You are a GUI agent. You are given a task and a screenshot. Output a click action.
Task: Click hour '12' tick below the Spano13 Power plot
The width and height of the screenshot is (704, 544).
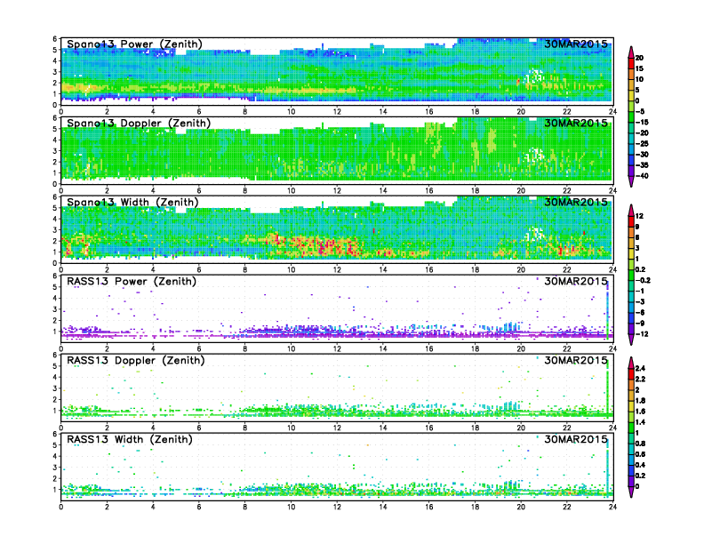pos(337,112)
